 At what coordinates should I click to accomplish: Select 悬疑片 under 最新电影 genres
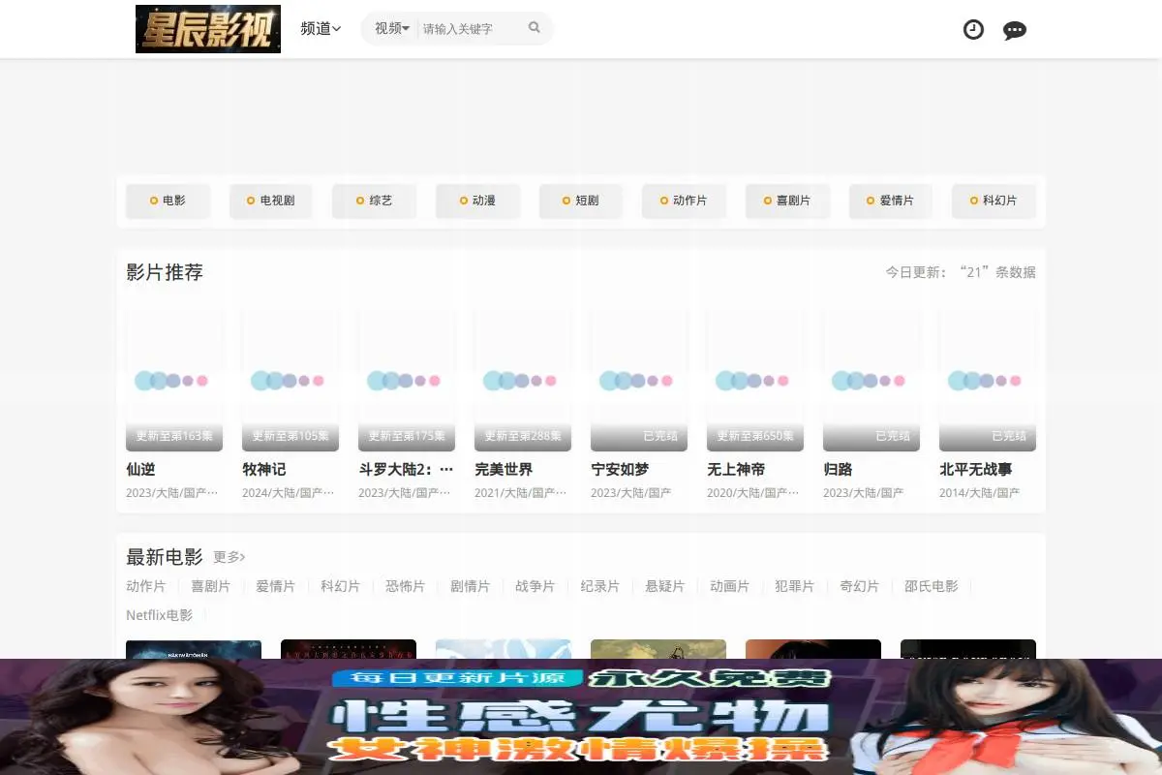tap(664, 586)
